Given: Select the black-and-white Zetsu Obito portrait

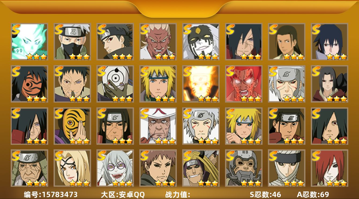Looking at the screenshot, I should 201,41.
